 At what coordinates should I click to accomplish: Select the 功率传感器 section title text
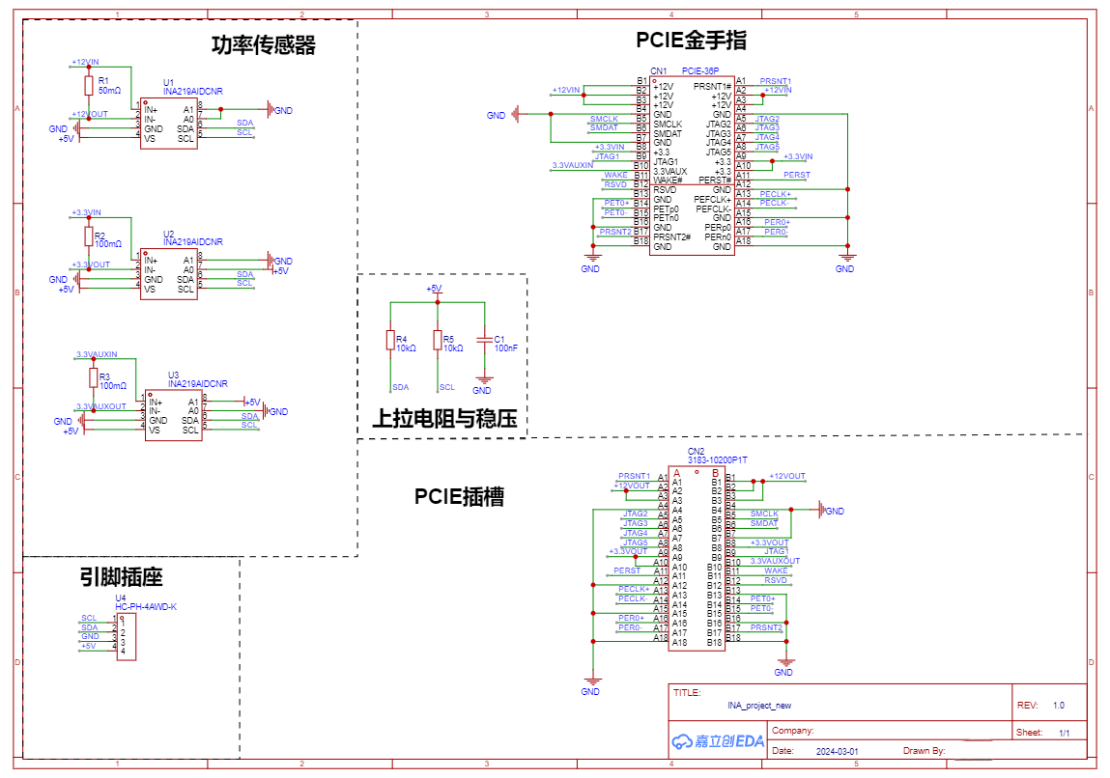click(264, 45)
